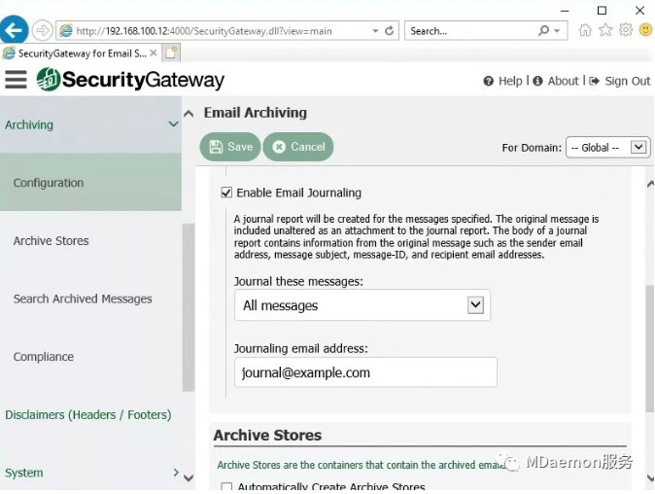
Task: Collapse the Archiving sidebar section
Action: (173, 124)
